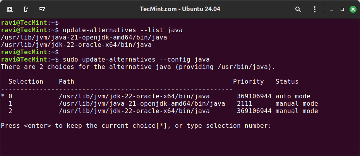Click the window title TecMint.com - Ubuntu 24.04
Image resolution: width=360 pixels, height=156 pixels.
[x=180, y=9]
